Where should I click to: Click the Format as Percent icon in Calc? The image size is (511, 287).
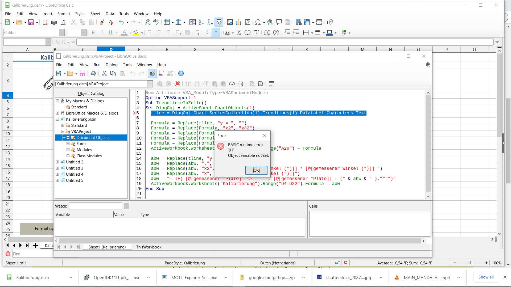click(239, 33)
